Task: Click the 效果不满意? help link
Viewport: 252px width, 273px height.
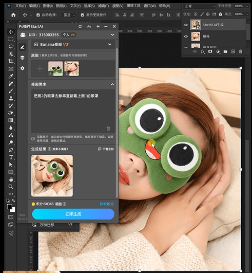Action: point(61,149)
